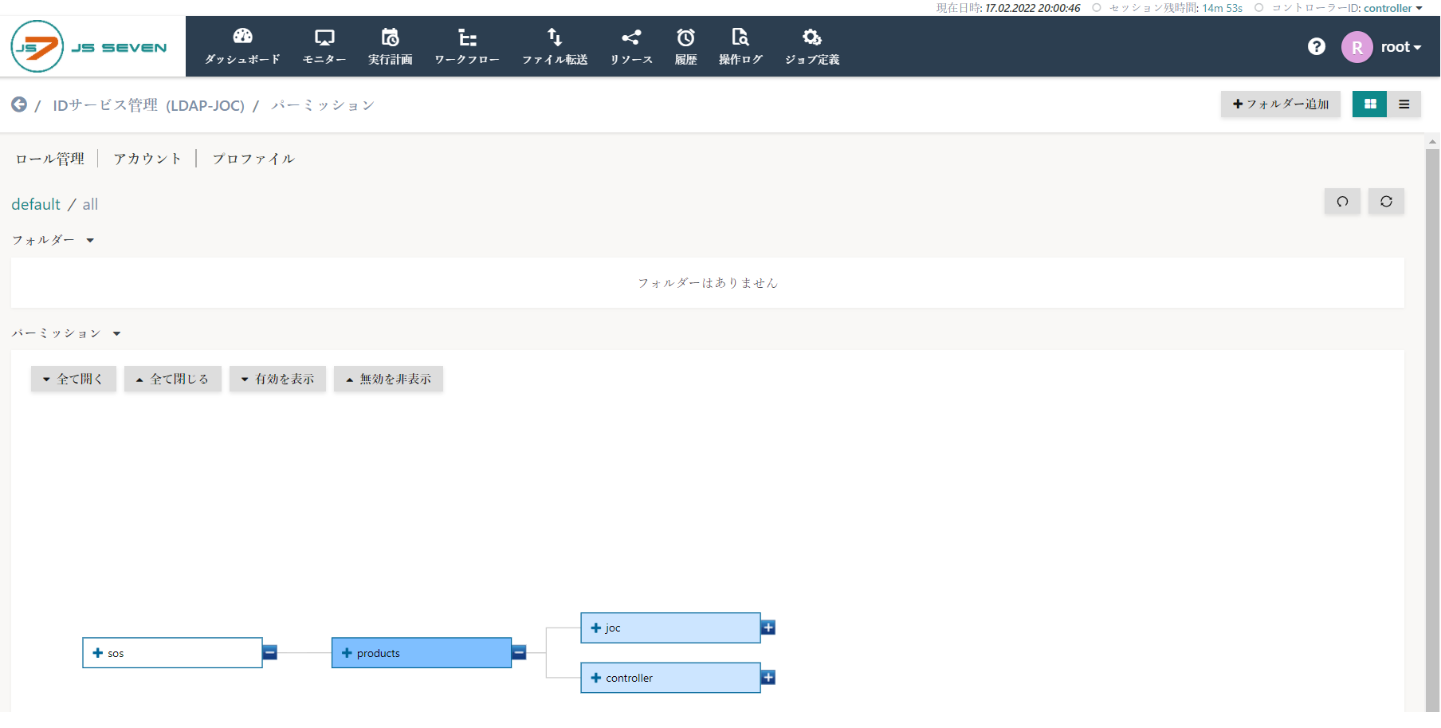Open 操作ログ audit log
The height and width of the screenshot is (728, 1441).
point(740,45)
